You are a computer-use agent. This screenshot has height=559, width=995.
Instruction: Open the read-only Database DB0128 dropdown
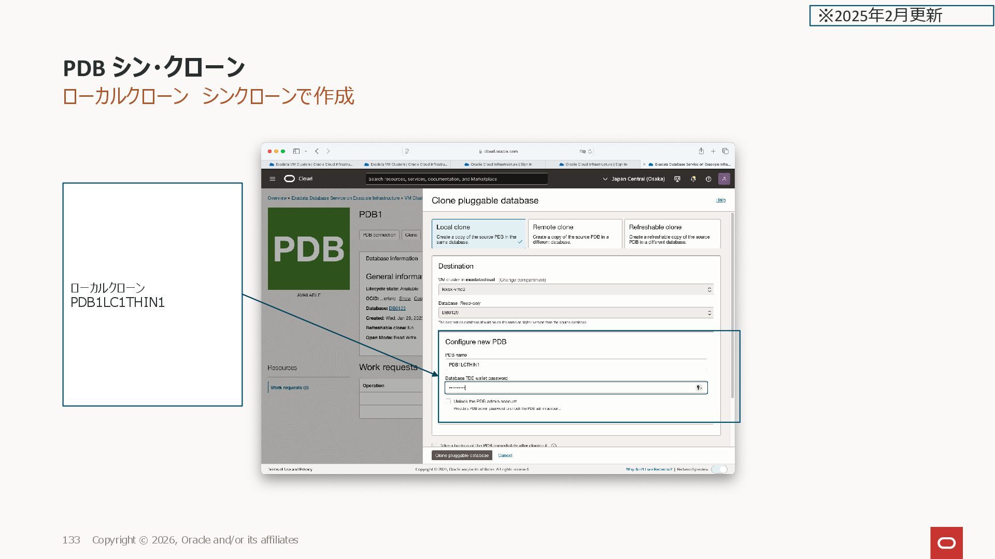pos(576,313)
